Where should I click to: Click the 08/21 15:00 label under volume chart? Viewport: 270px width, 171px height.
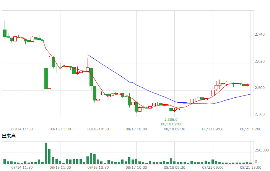pos(250,168)
